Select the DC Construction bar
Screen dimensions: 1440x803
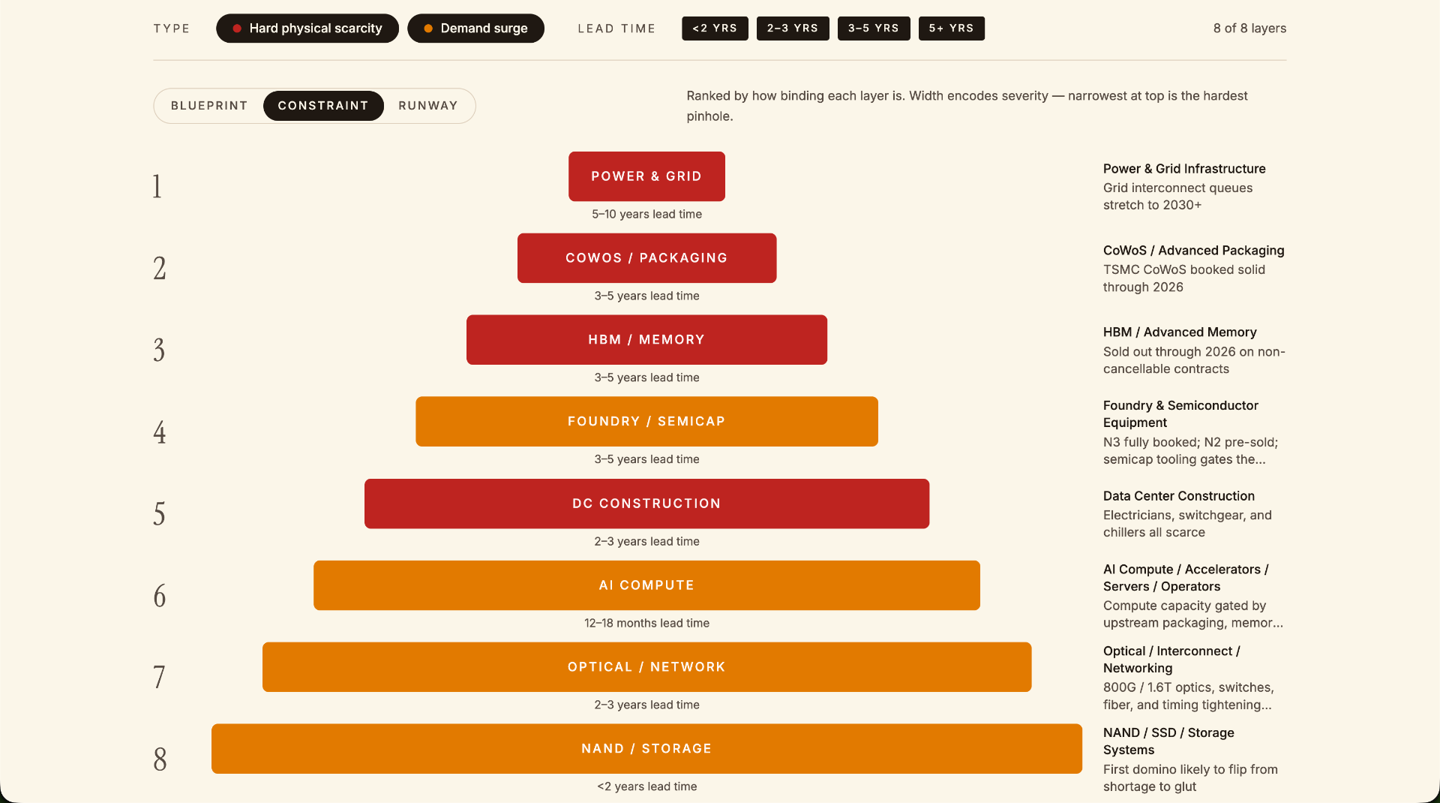(646, 504)
